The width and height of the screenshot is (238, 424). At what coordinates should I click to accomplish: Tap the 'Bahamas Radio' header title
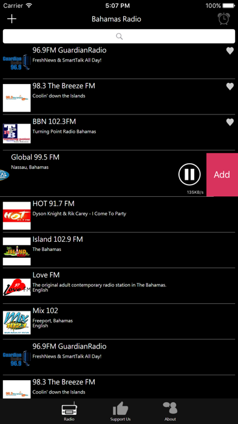coord(117,19)
